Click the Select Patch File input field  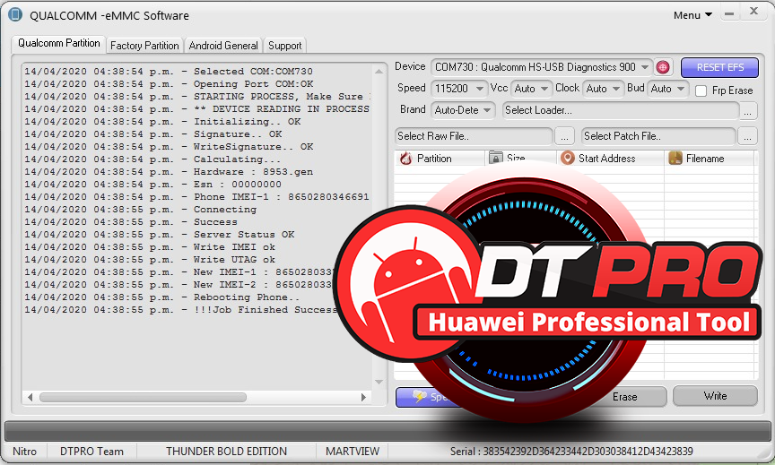coord(658,136)
